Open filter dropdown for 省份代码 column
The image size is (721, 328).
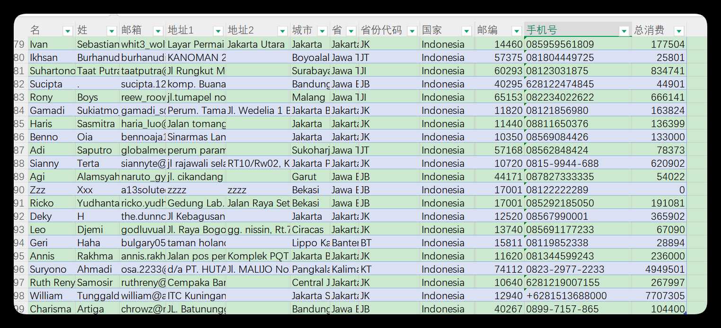pos(412,31)
